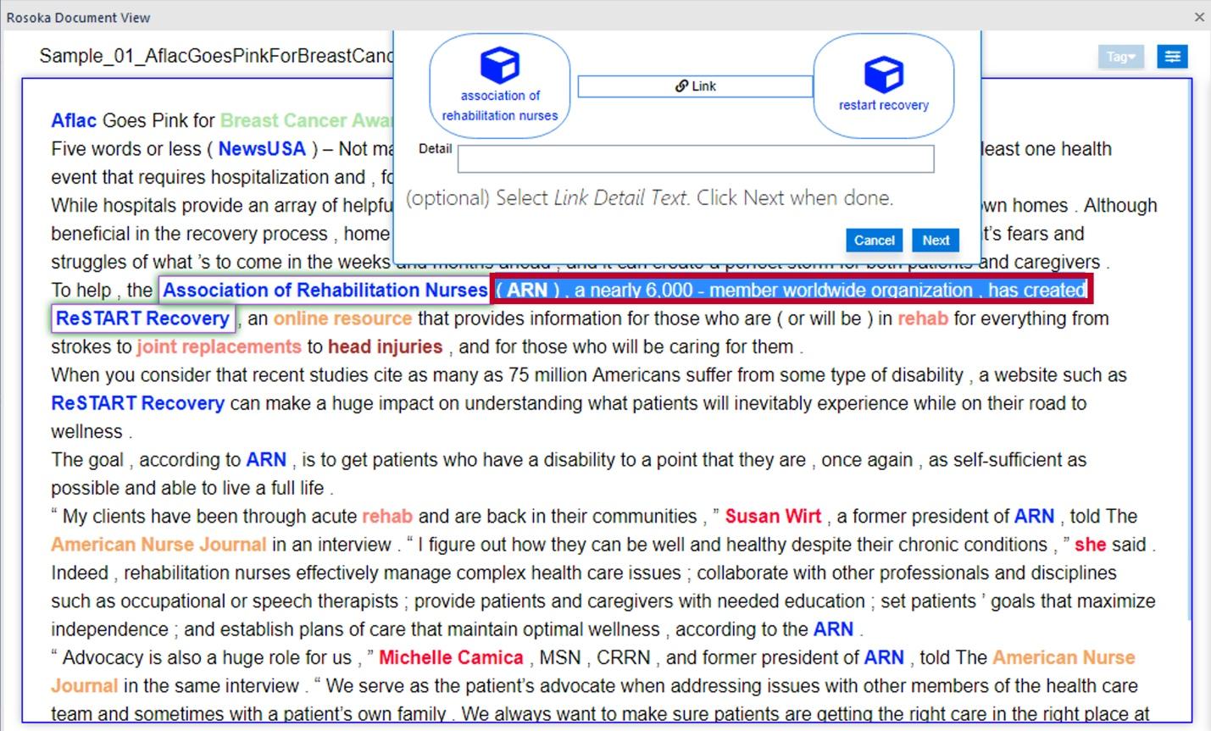Image resolution: width=1211 pixels, height=731 pixels.
Task: Click American Nurse Journal before 'in an interview'
Action: point(158,545)
